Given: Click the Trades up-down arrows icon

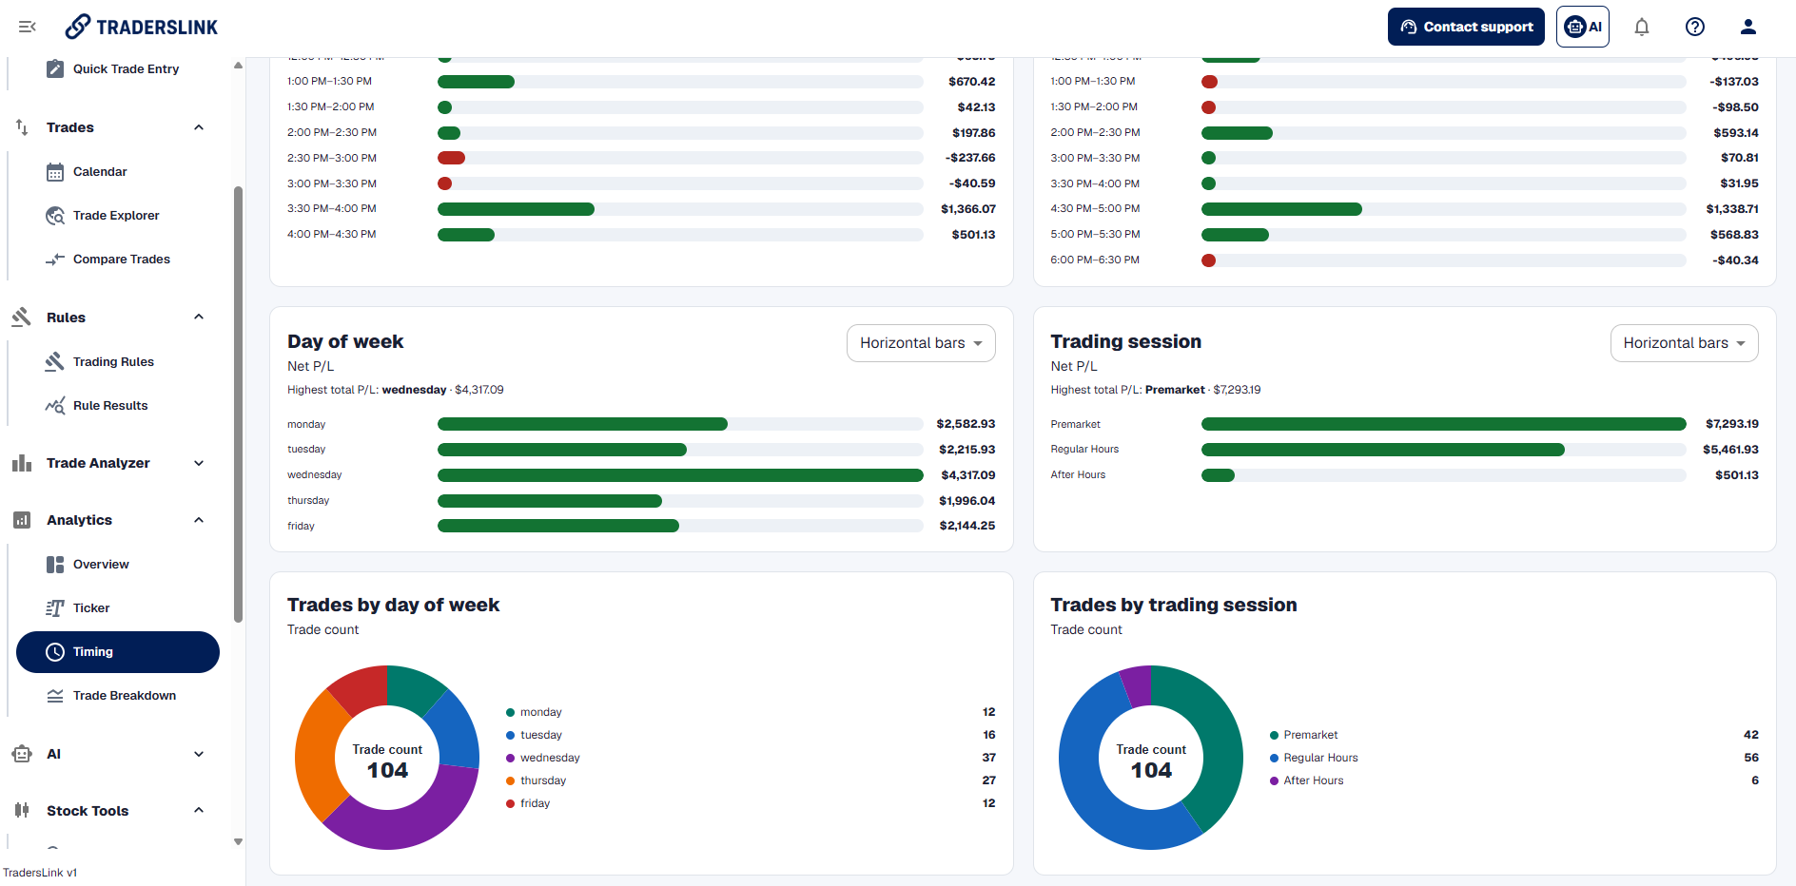Looking at the screenshot, I should (22, 127).
